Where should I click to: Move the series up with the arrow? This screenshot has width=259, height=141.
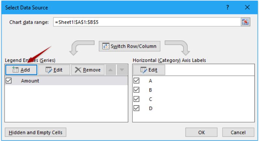coord(111,70)
